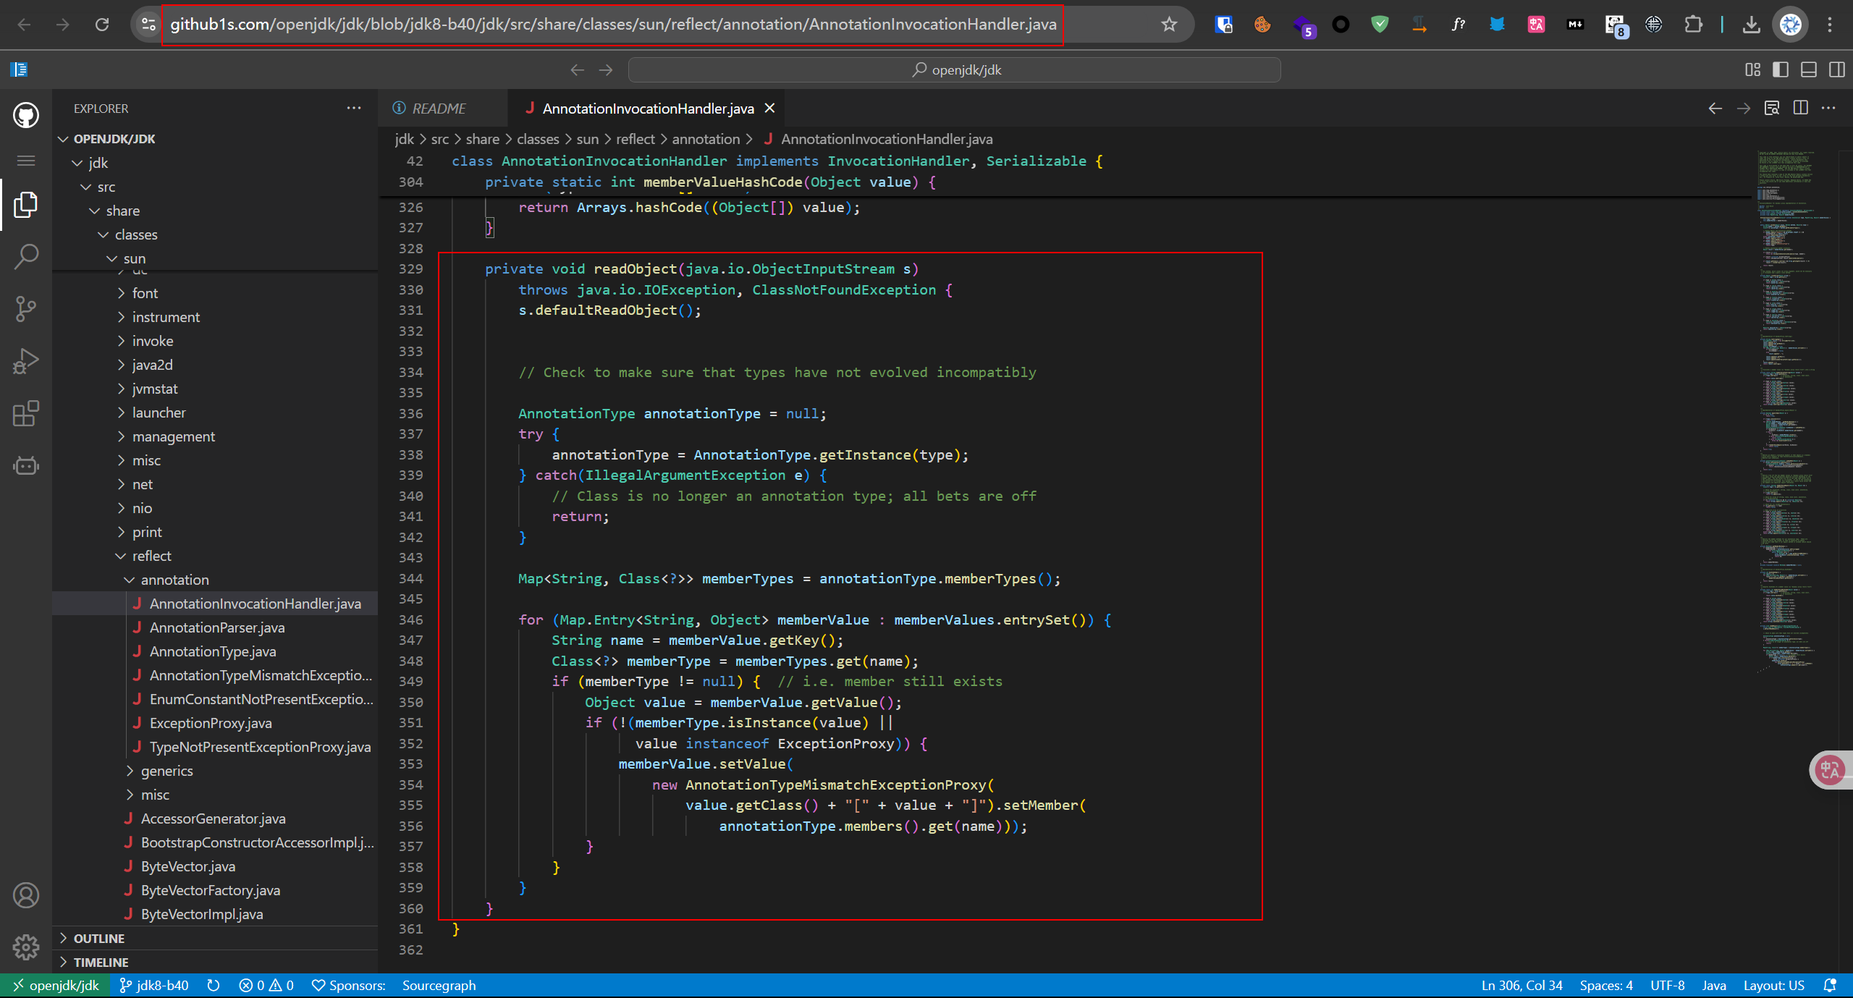Change the Java language mode

pyautogui.click(x=1714, y=985)
